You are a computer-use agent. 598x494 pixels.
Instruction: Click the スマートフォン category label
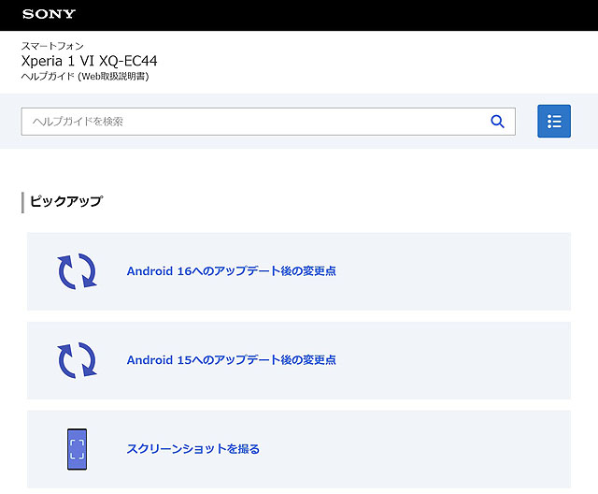tap(52, 46)
